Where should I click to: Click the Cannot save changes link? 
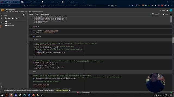38,12
